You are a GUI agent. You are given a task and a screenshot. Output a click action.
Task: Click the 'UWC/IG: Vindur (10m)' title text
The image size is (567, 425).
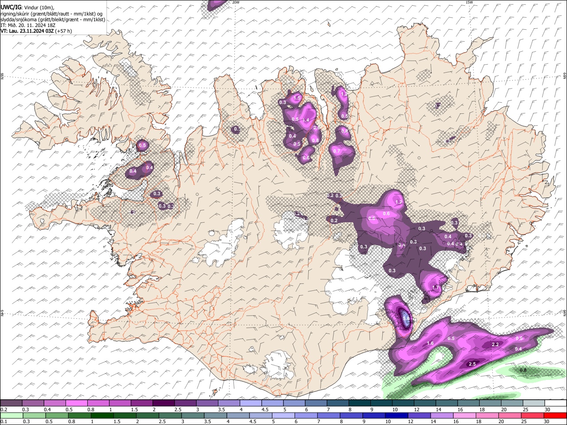click(x=27, y=7)
